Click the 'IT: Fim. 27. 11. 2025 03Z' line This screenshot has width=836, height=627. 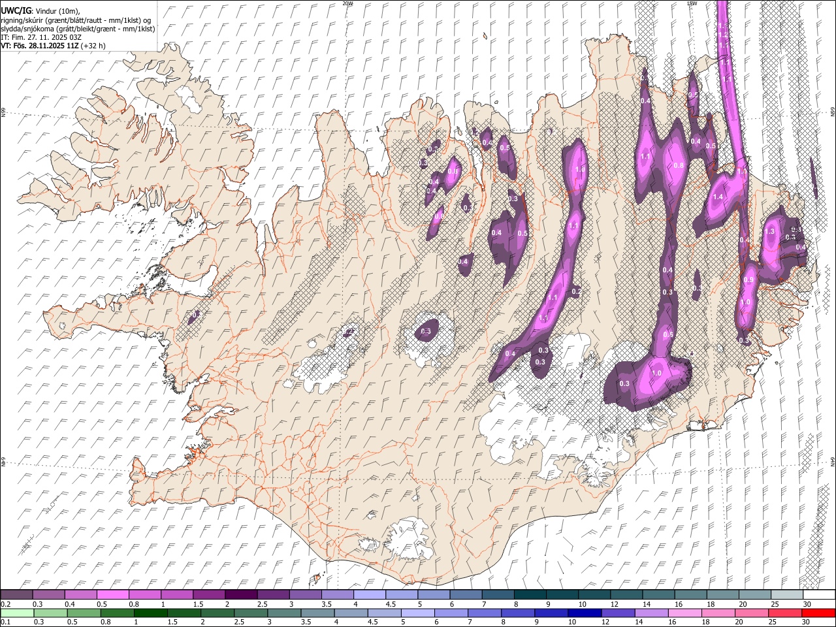41,37
